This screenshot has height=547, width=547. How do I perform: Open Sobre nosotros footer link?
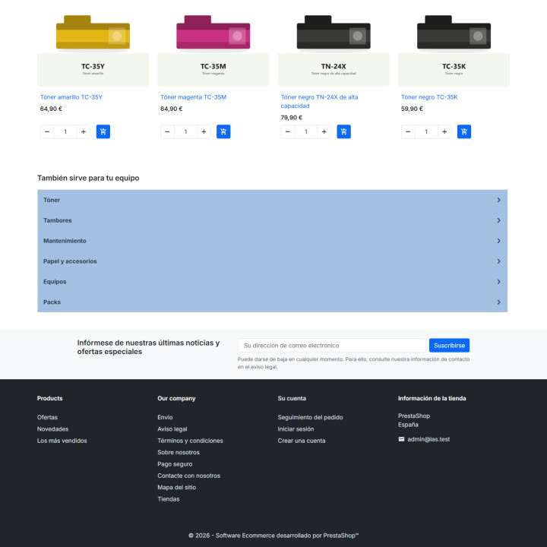[x=179, y=453]
